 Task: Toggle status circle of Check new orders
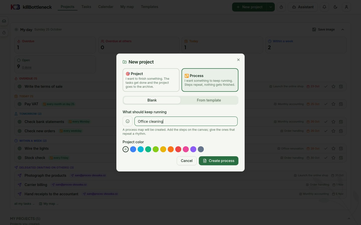coord(20,131)
